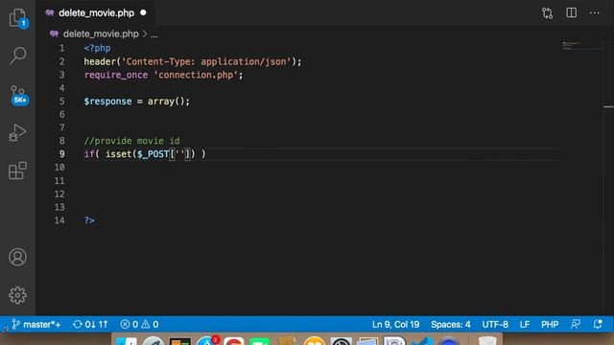This screenshot has height=345, width=614.
Task: Click Ln 9, Col 19 position indicator
Action: point(395,324)
